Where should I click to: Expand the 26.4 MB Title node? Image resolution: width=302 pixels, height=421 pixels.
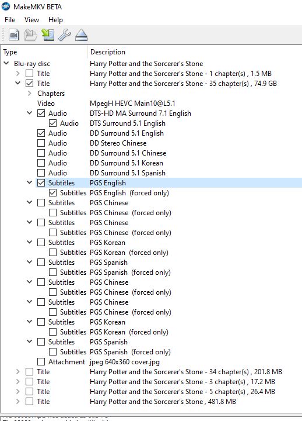point(17,391)
